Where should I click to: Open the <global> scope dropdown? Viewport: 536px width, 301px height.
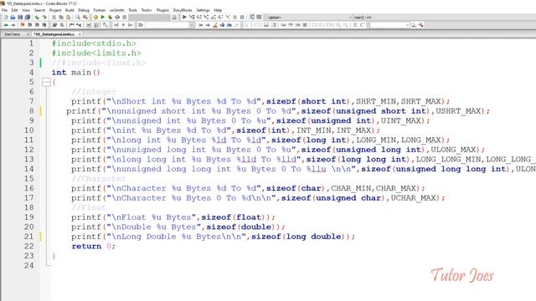click(309, 17)
